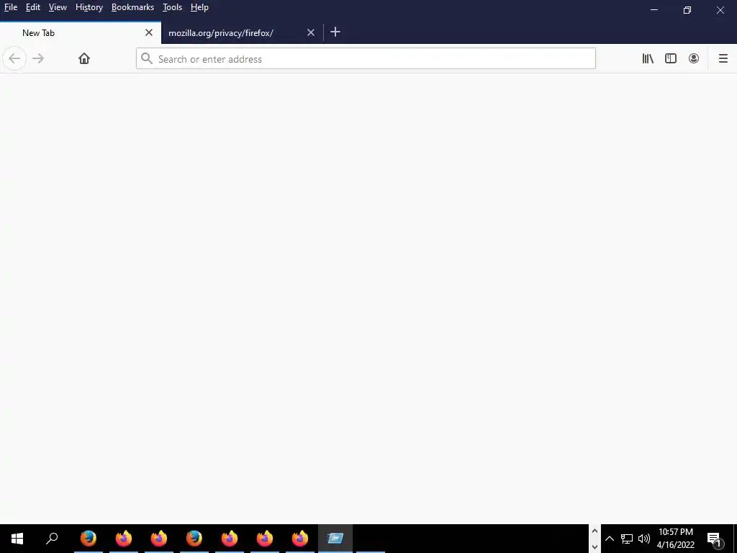The image size is (737, 553).
Task: Go forward one page
Action: 39,58
